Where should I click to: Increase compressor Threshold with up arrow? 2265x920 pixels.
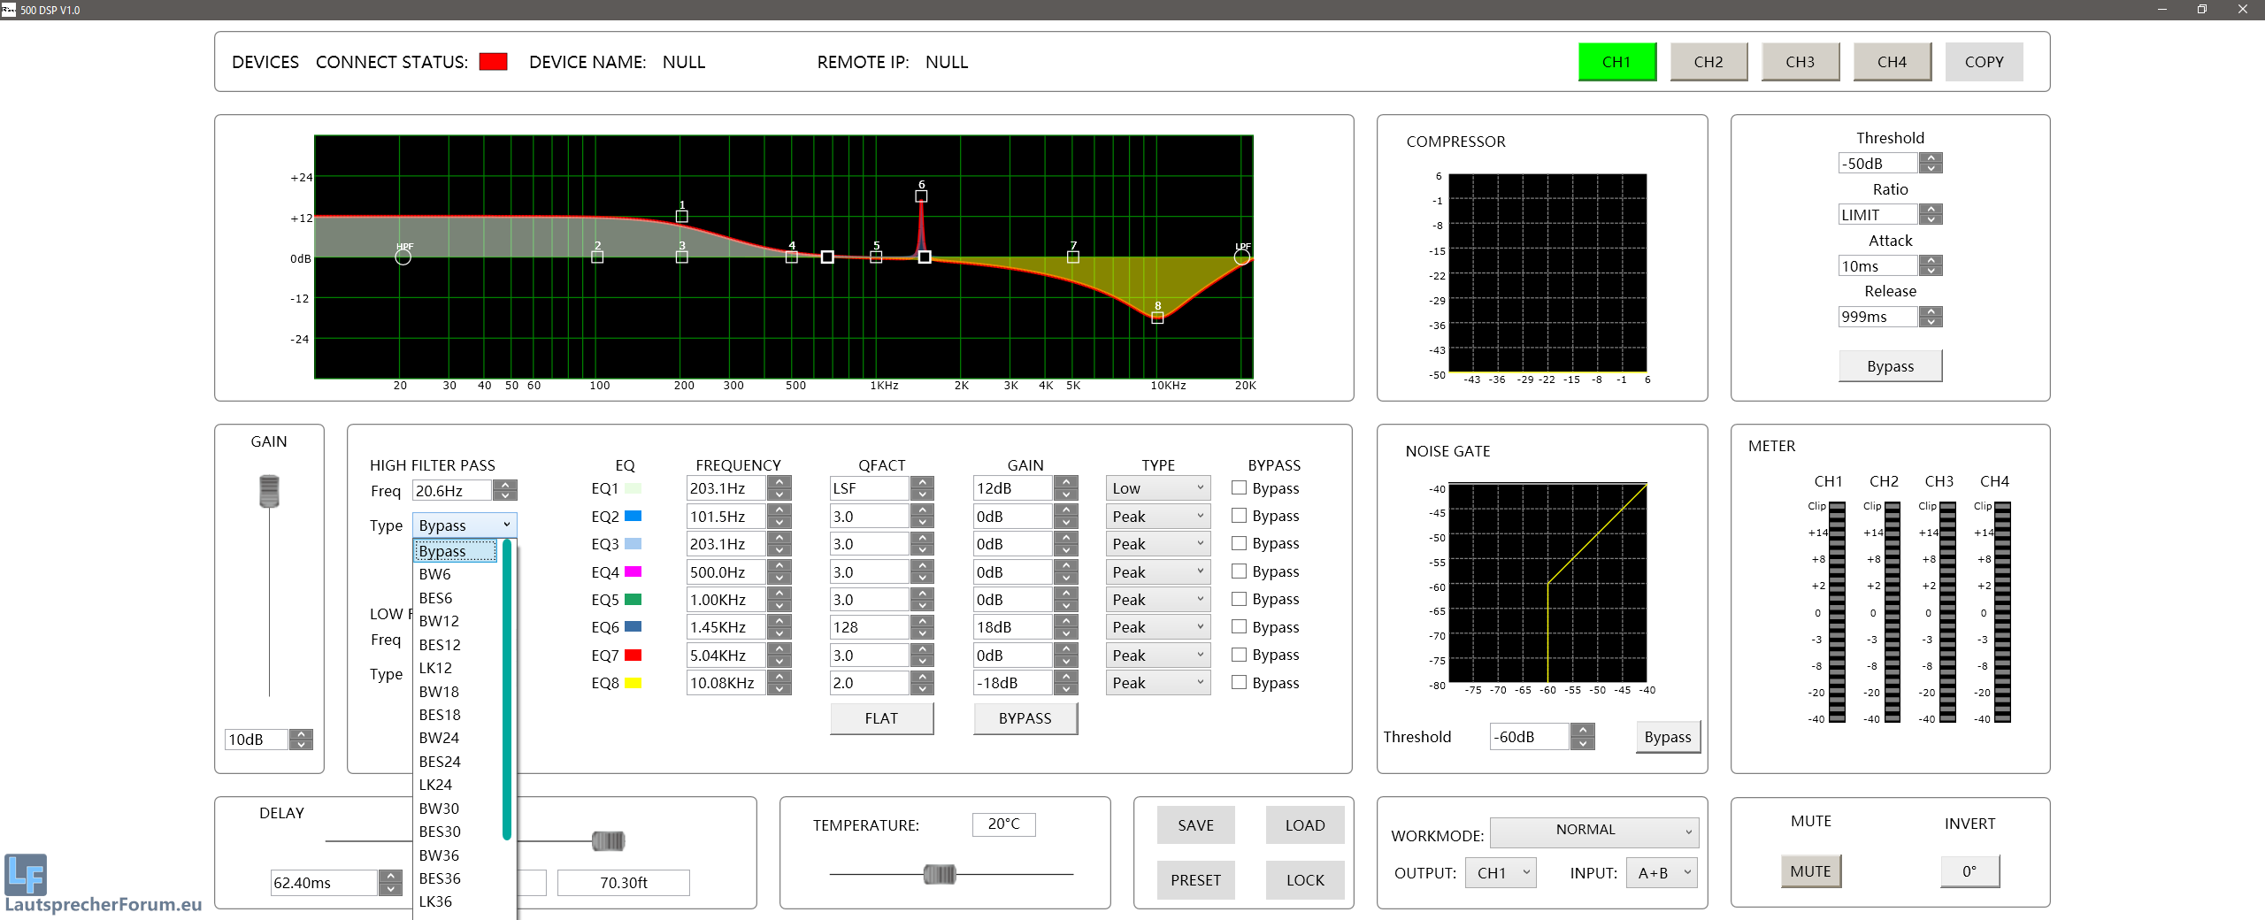tap(1932, 158)
